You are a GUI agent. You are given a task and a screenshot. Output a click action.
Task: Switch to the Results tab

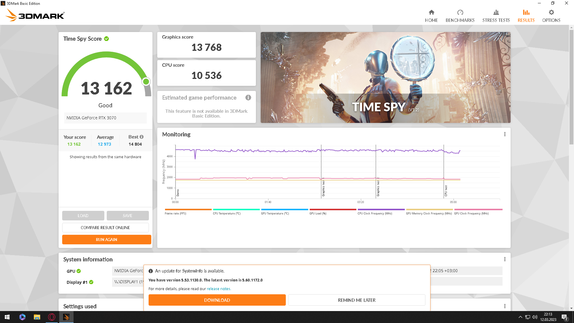pyautogui.click(x=526, y=16)
